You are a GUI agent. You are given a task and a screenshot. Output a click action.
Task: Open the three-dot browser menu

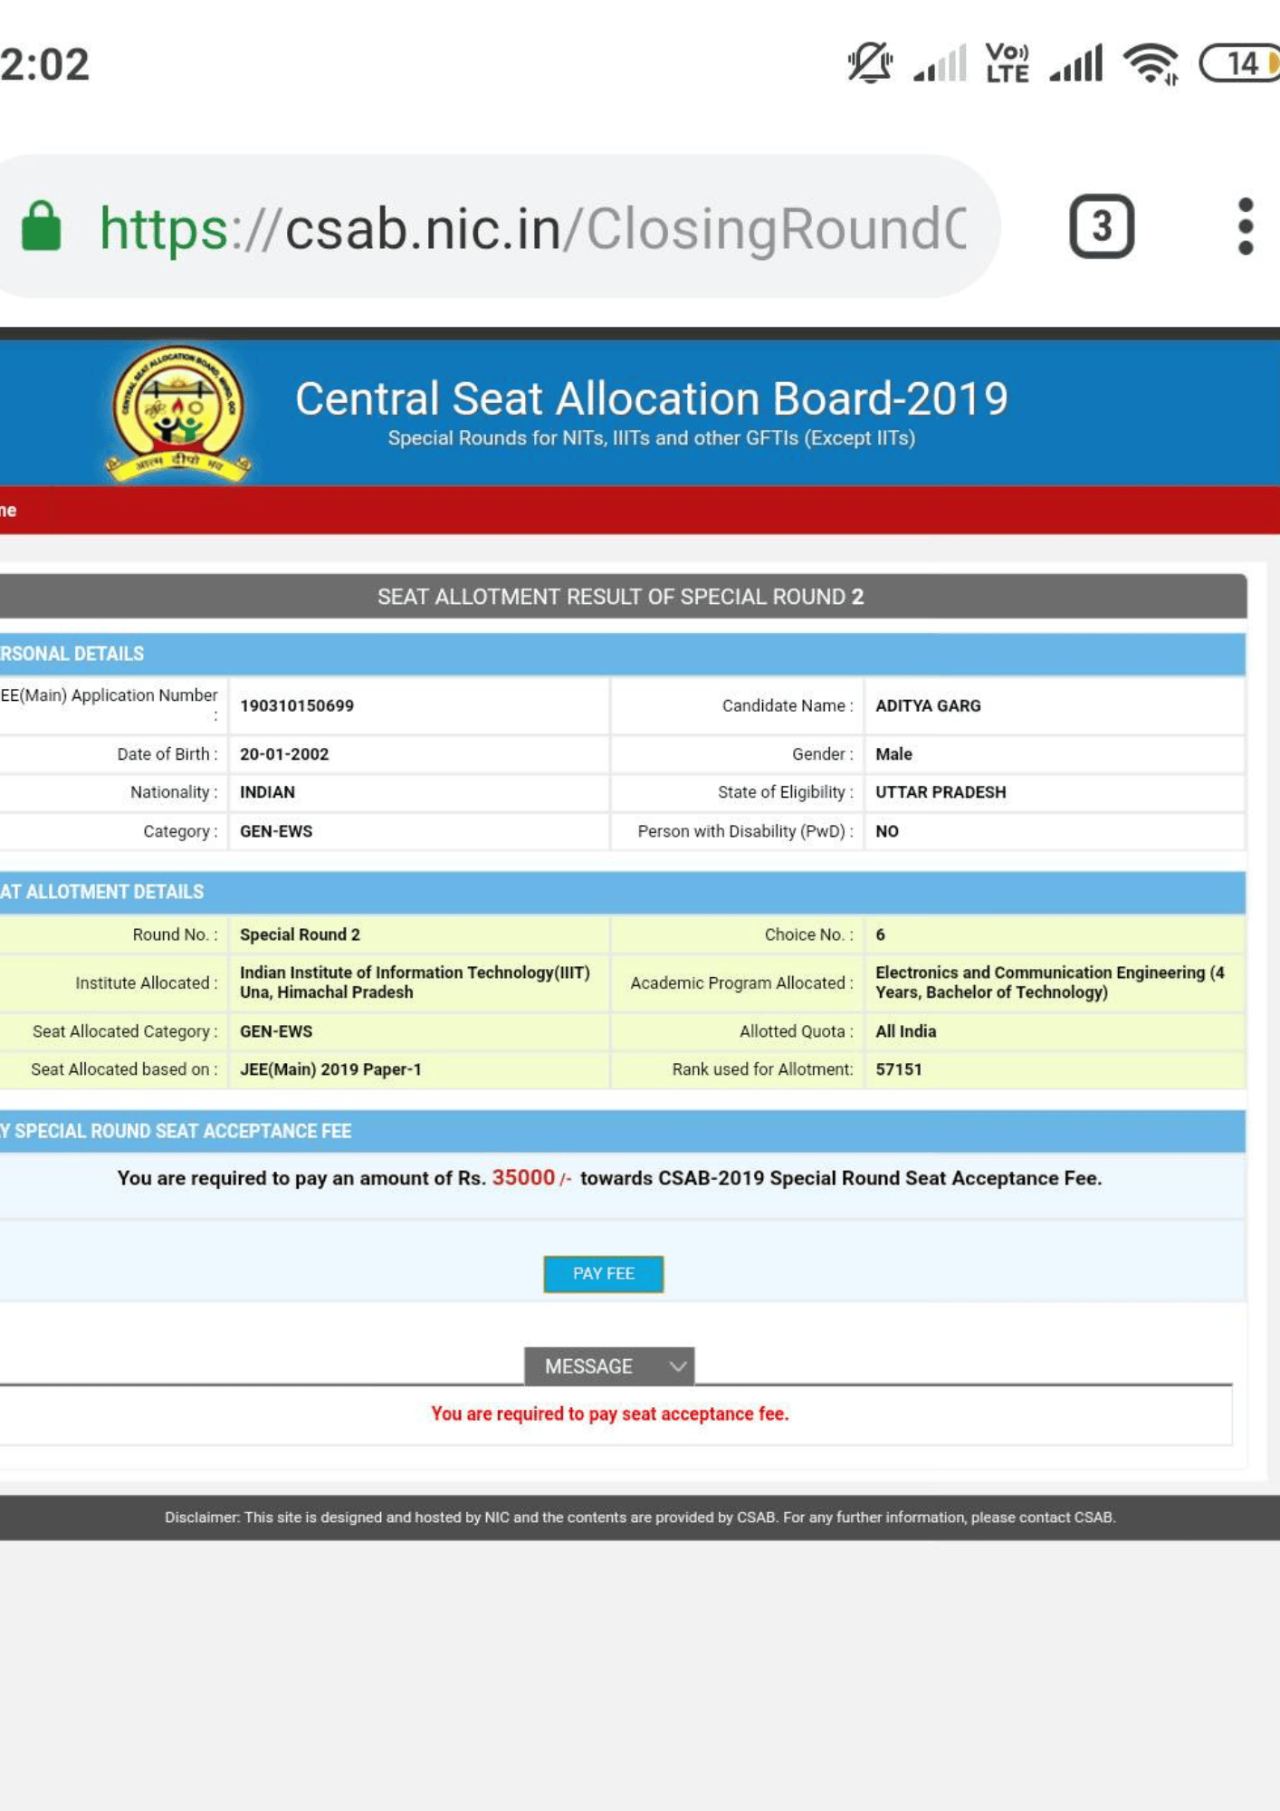coord(1246,226)
